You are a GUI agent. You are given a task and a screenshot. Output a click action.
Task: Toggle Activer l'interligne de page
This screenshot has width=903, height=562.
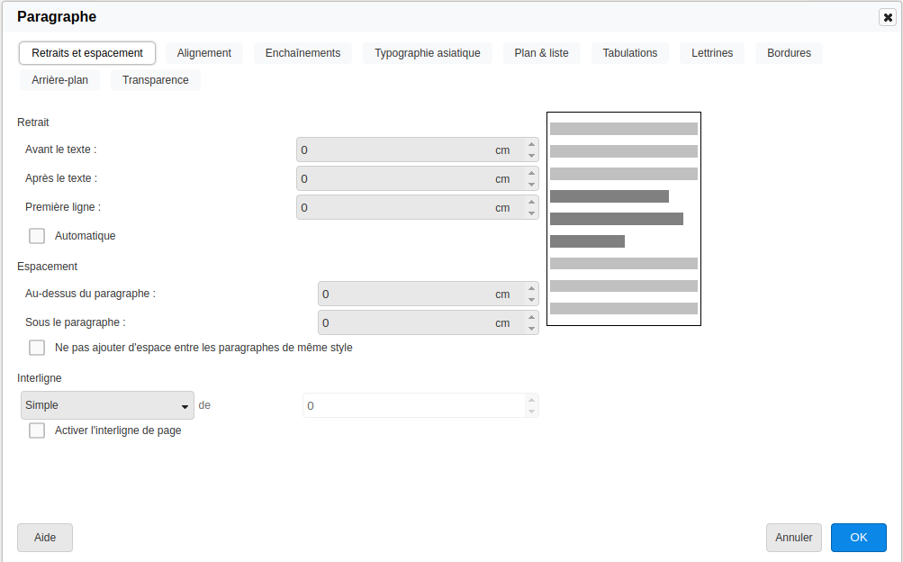(x=37, y=431)
